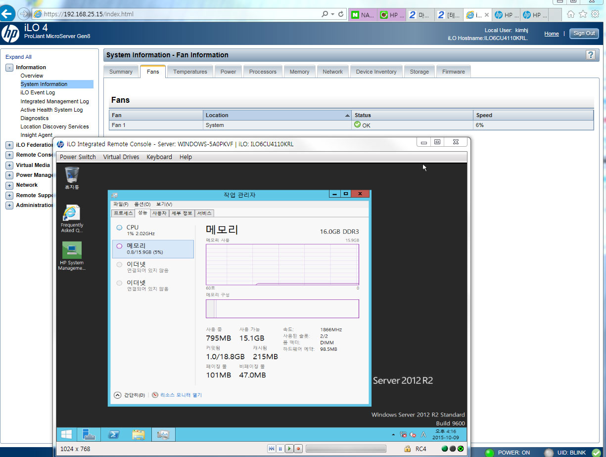
Task: Click the lock encryption icon near RC4
Action: (407, 449)
